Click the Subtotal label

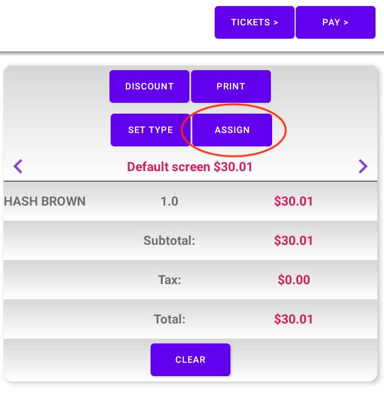point(169,241)
